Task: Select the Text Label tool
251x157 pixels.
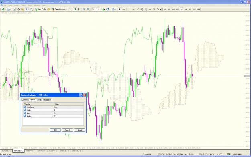Action: coord(154,10)
